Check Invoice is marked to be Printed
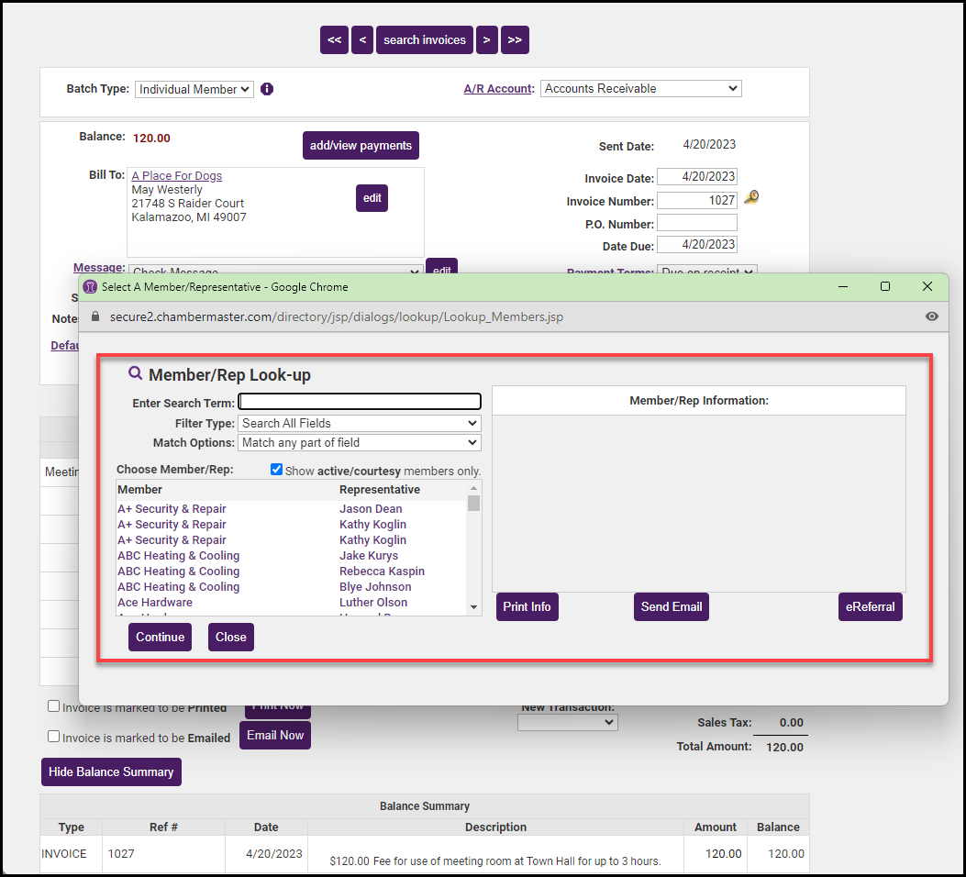 54,706
